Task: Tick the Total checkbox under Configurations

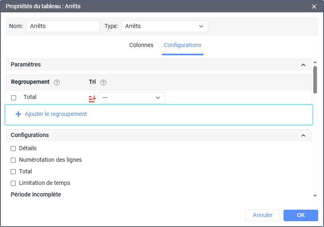Action: click(x=14, y=172)
